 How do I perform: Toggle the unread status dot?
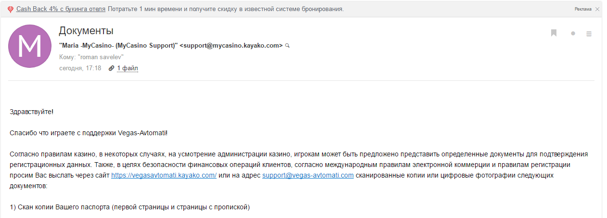(x=573, y=34)
